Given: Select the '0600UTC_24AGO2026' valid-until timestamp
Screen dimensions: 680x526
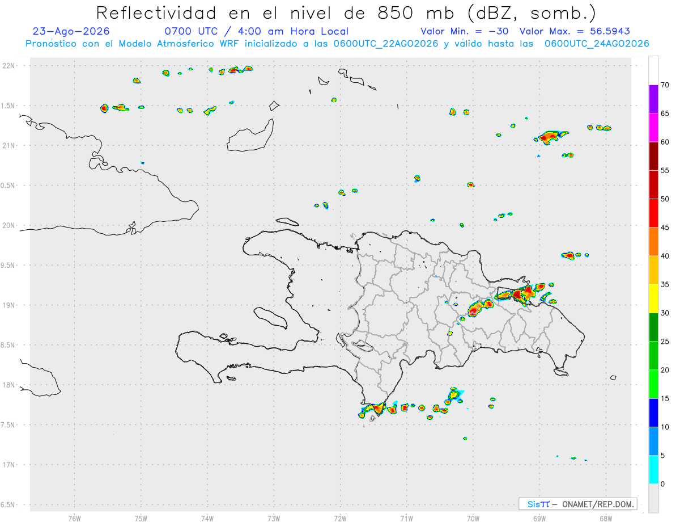Looking at the screenshot, I should pos(597,44).
